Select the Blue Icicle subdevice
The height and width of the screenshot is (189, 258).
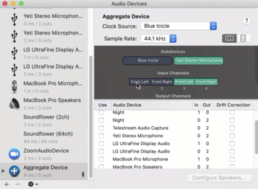click(147, 60)
